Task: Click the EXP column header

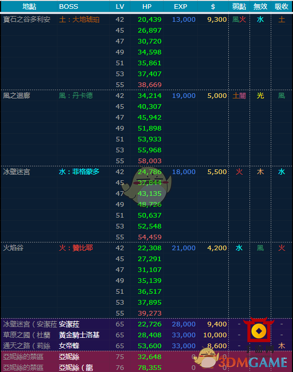Action: point(181,7)
